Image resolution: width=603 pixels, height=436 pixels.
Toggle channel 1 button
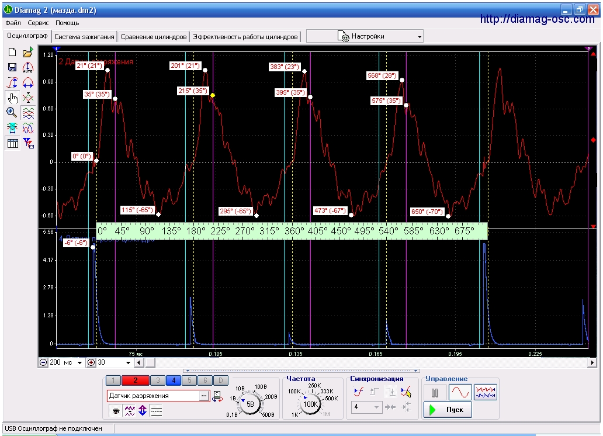click(113, 380)
